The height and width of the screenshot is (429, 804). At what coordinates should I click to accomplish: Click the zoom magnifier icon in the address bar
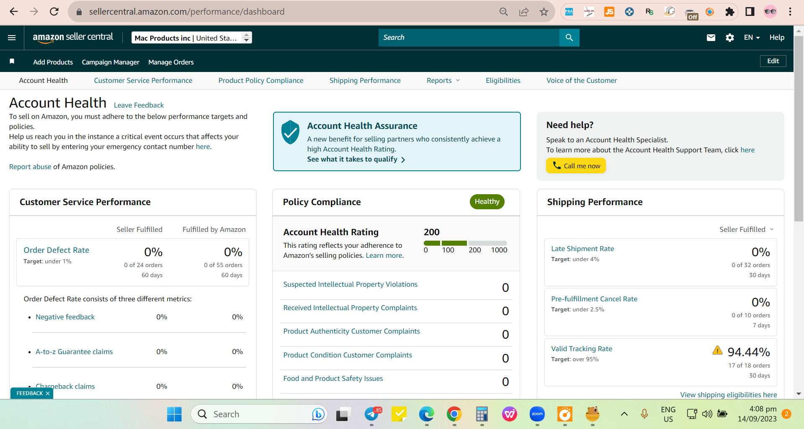coord(503,12)
